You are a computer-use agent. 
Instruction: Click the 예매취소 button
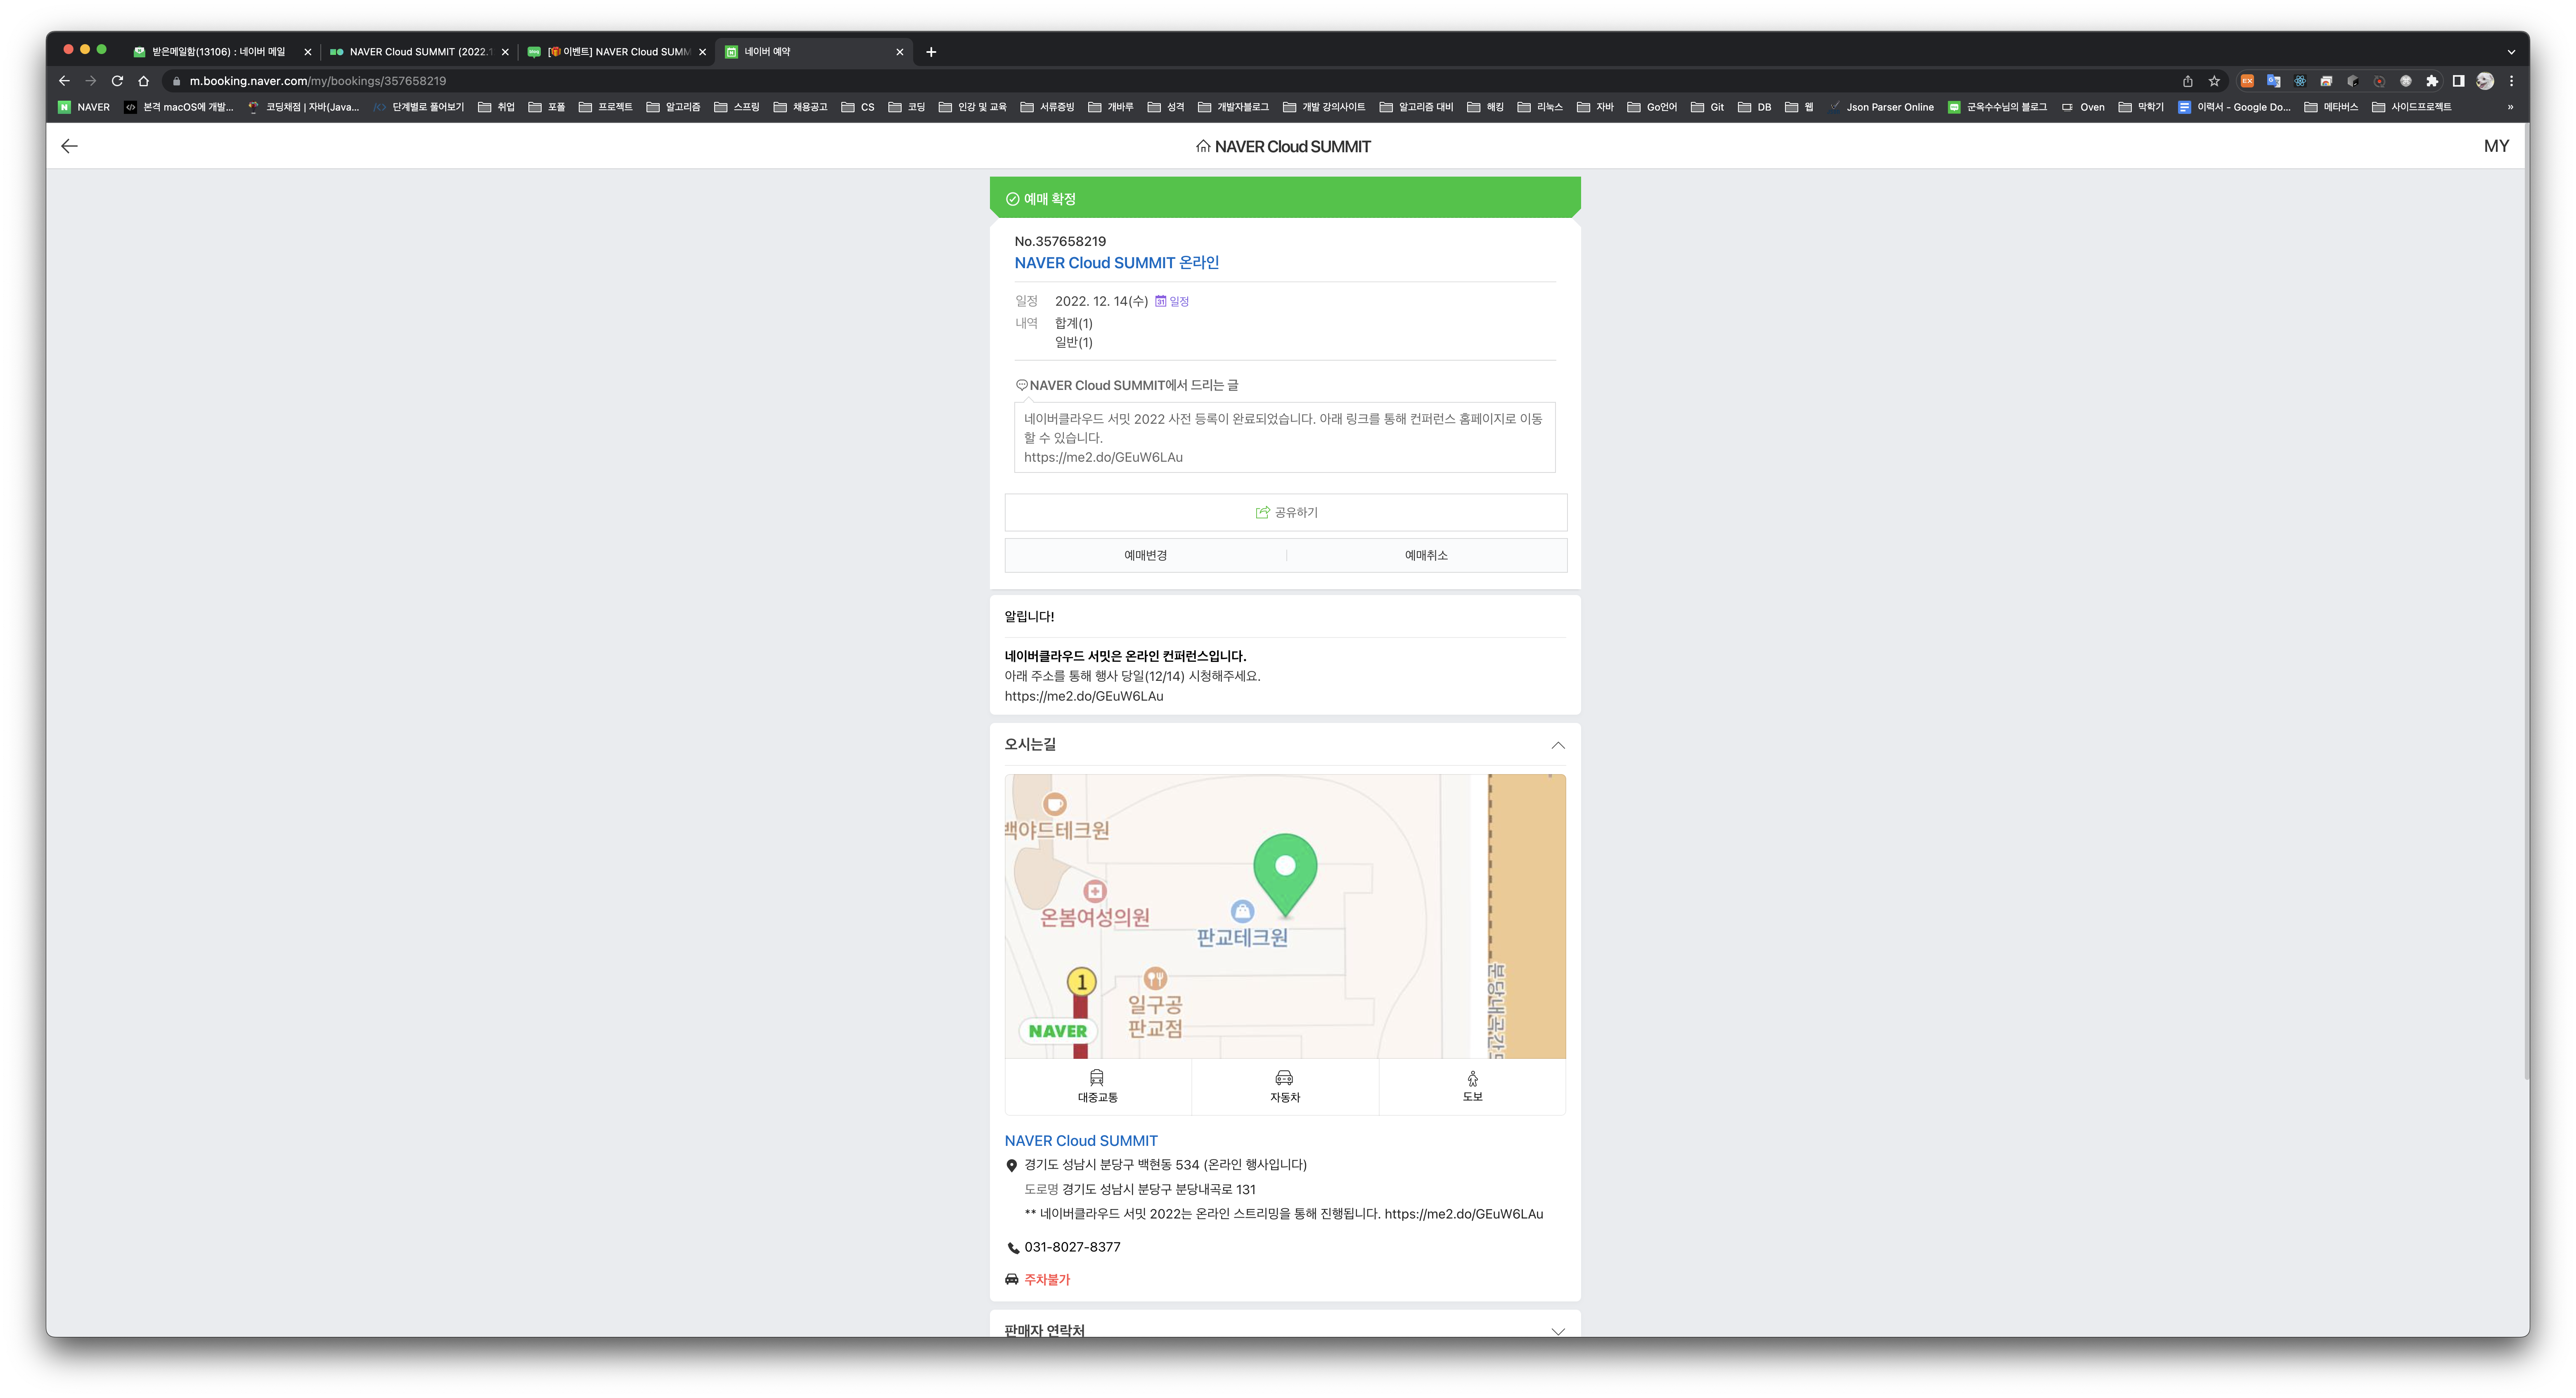1426,555
